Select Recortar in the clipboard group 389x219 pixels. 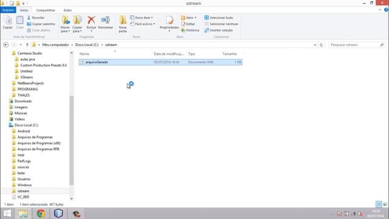[x=36, y=18]
